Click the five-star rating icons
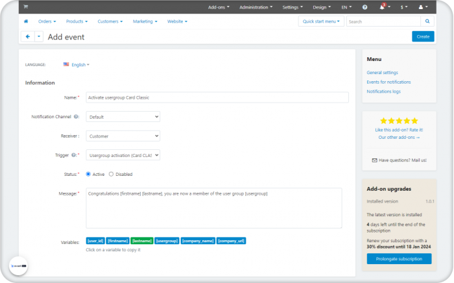Image resolution: width=454 pixels, height=283 pixels. (399, 121)
